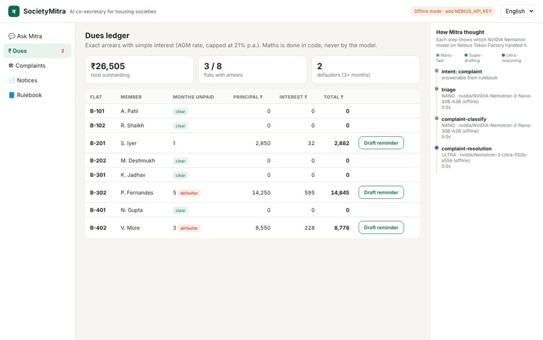The height and width of the screenshot is (340, 543).
Task: Click the TOTAL ₹ column header
Action: click(333, 97)
